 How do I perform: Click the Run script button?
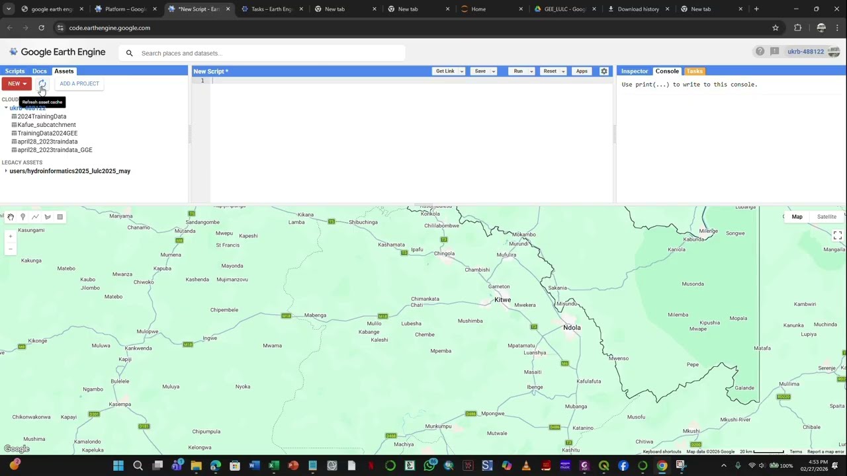(518, 71)
